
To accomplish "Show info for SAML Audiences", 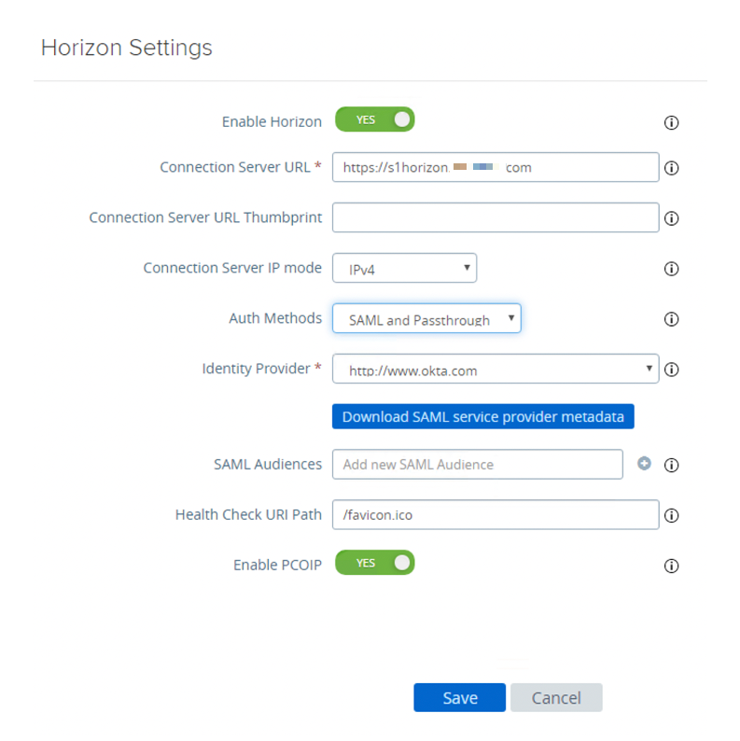I will (670, 465).
